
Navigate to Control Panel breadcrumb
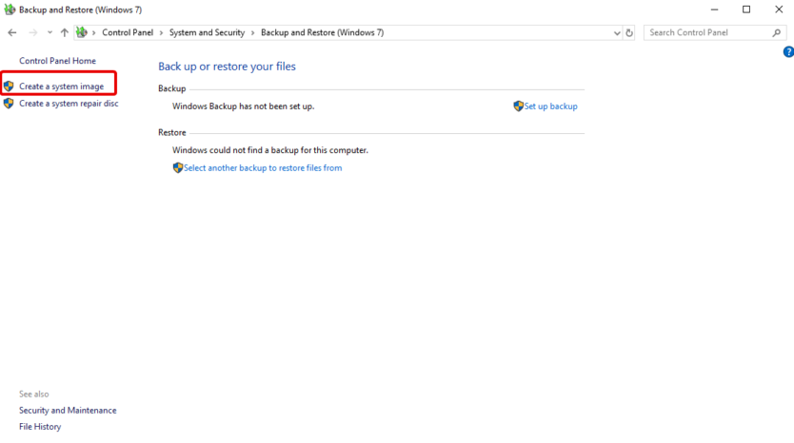(128, 32)
